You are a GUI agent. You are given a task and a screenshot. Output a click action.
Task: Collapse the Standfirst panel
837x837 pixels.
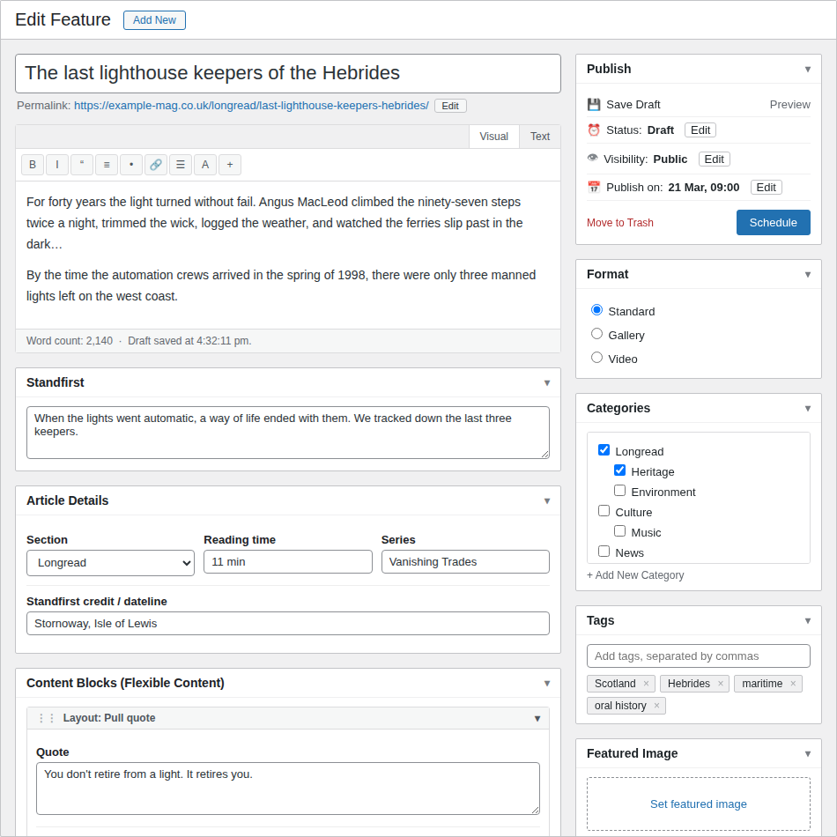tap(547, 382)
